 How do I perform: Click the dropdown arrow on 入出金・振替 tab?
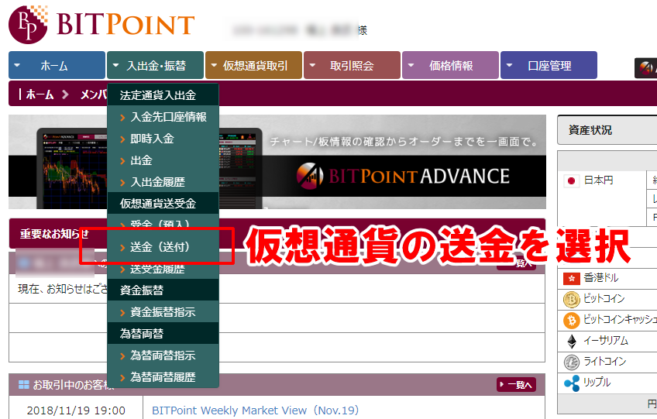[115, 65]
